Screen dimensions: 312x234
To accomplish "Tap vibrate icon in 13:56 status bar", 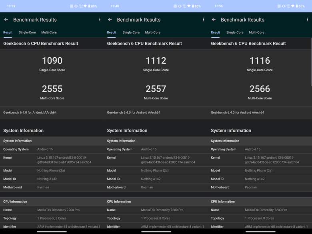I will pyautogui.click(x=284, y=6).
